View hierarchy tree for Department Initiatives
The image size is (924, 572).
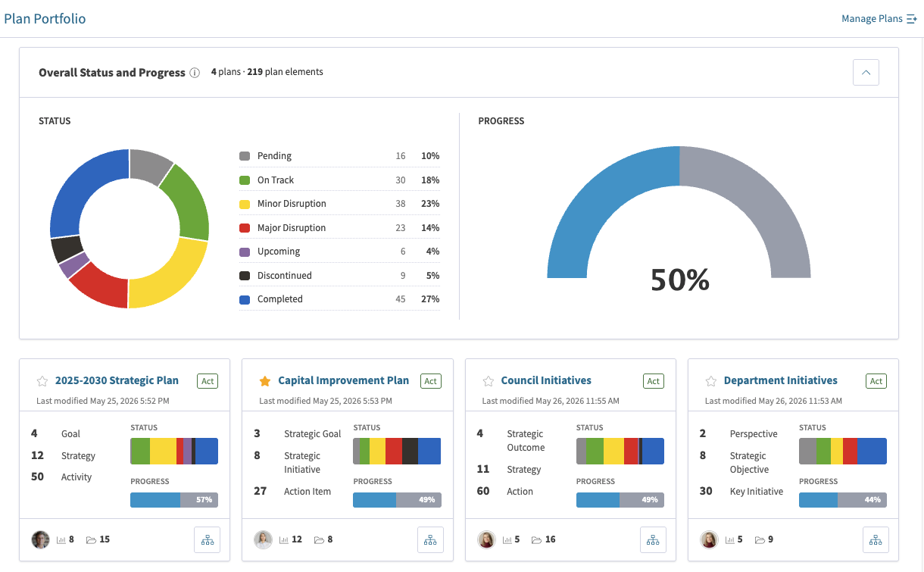coord(876,540)
